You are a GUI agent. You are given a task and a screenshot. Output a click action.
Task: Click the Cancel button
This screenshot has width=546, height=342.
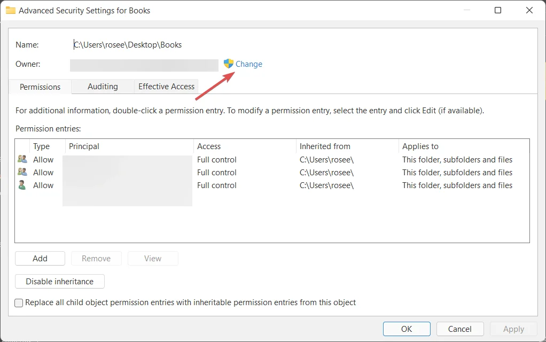pyautogui.click(x=460, y=329)
